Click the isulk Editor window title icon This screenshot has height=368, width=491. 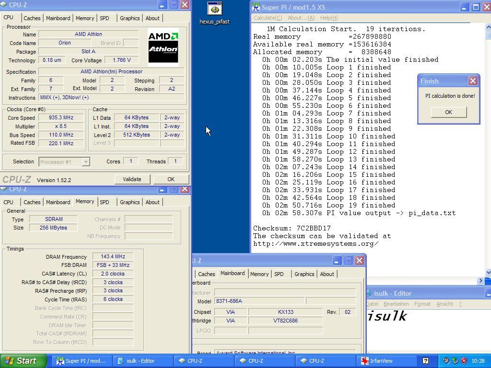click(x=368, y=293)
